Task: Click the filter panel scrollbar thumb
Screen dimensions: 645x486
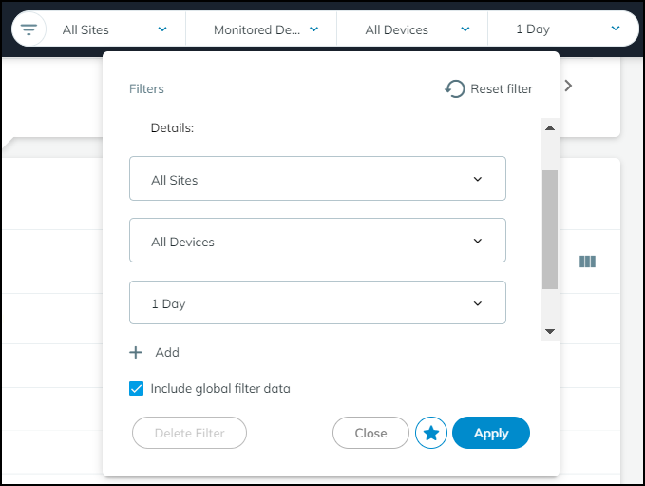Action: coord(549,228)
